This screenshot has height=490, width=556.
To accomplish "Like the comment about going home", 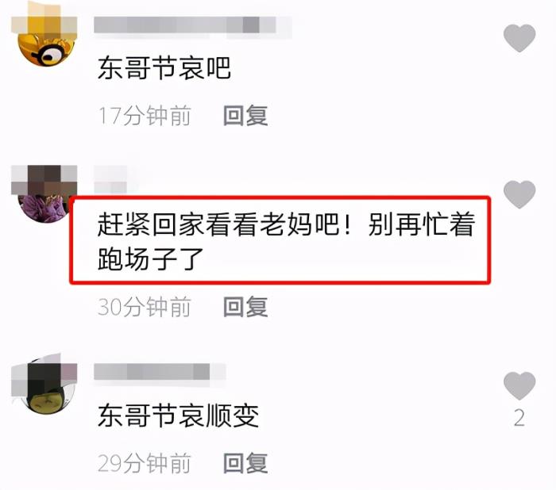I will (519, 194).
